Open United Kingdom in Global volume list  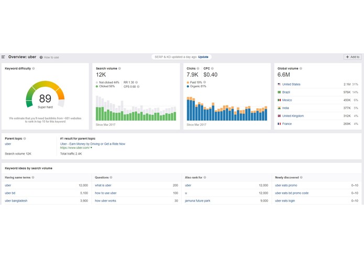(293, 116)
